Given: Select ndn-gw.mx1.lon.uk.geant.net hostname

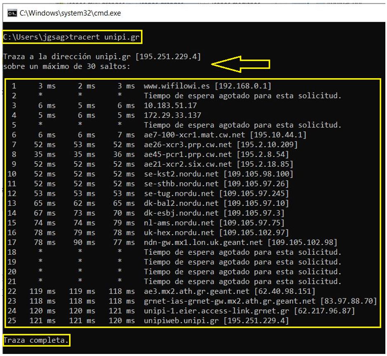Looking at the screenshot, I should tap(203, 242).
